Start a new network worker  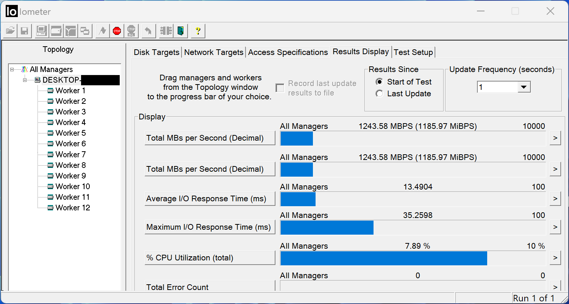(70, 31)
